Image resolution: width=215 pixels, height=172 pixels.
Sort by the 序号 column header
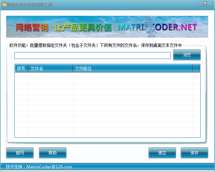(21, 69)
